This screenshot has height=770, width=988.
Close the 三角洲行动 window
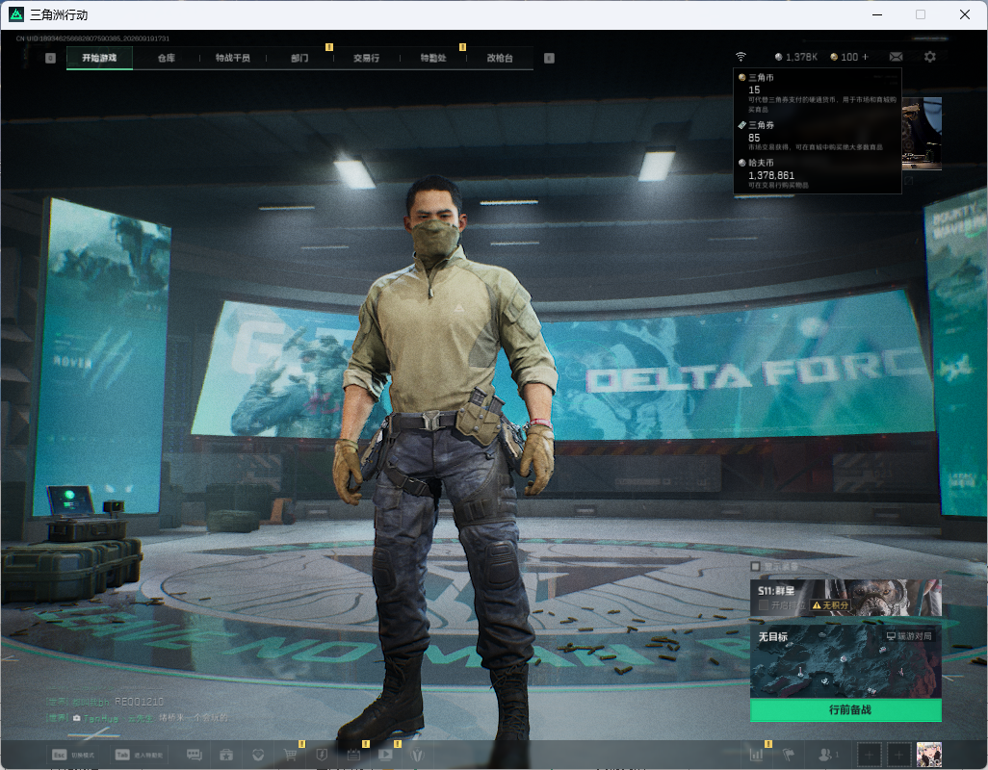click(x=965, y=14)
